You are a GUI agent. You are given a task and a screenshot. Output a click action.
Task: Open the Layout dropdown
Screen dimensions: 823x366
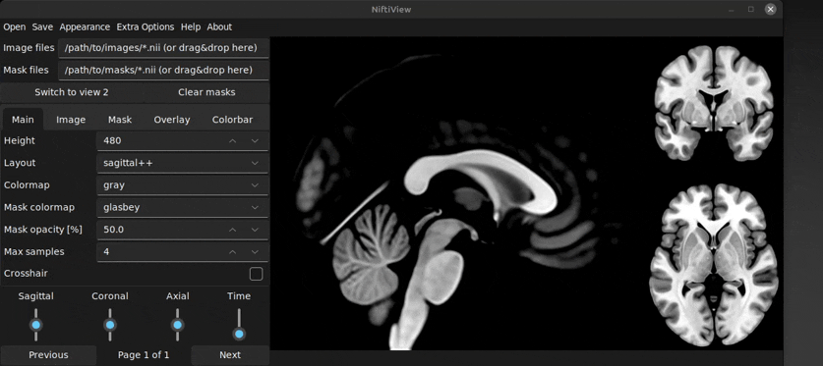pyautogui.click(x=183, y=163)
